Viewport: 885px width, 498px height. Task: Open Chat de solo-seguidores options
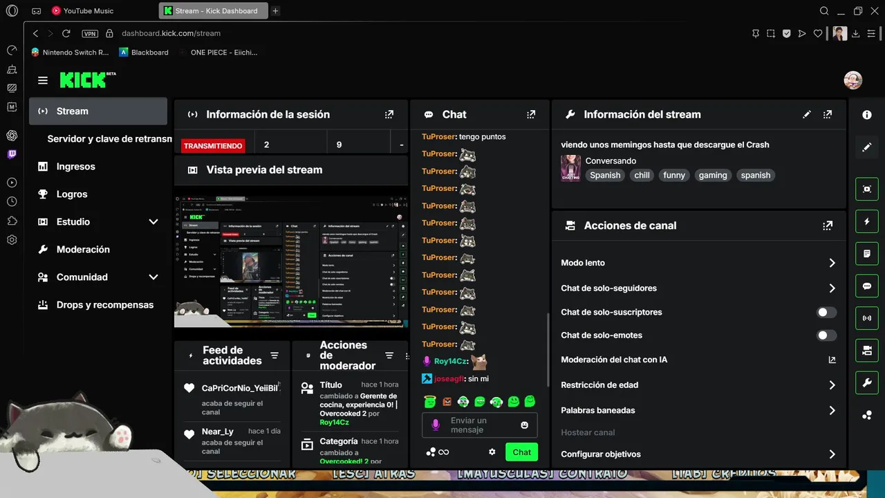[699, 288]
